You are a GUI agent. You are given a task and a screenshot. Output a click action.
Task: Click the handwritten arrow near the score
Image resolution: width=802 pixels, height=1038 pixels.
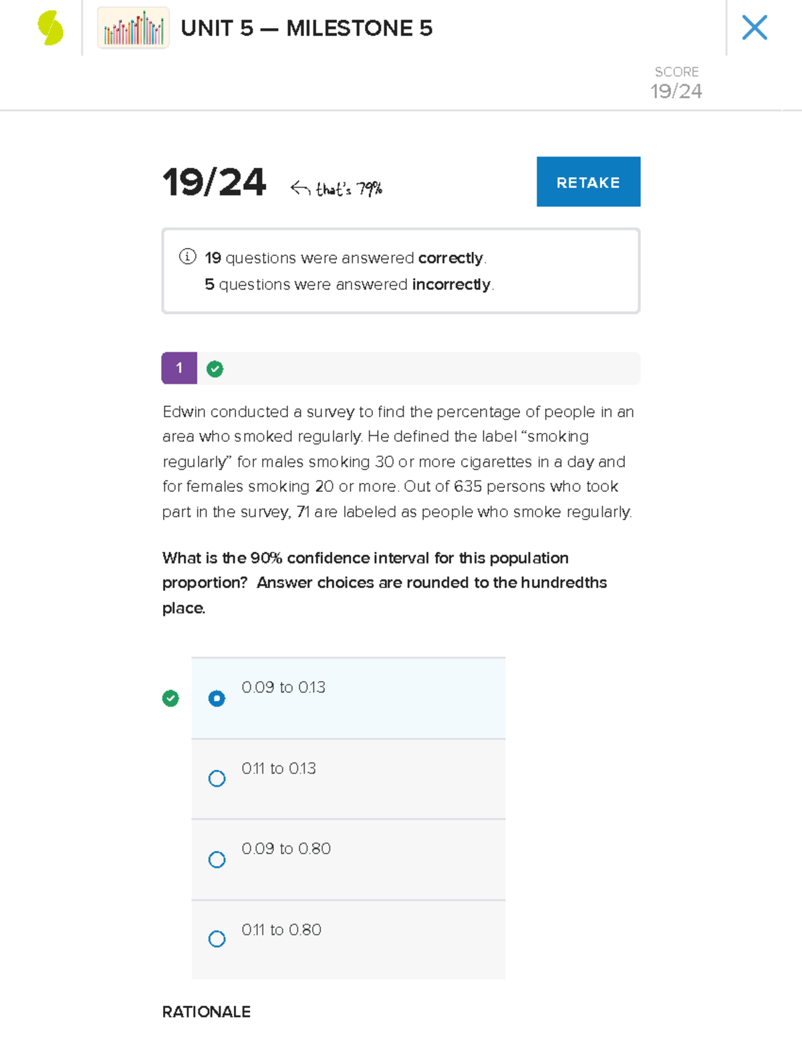point(299,186)
